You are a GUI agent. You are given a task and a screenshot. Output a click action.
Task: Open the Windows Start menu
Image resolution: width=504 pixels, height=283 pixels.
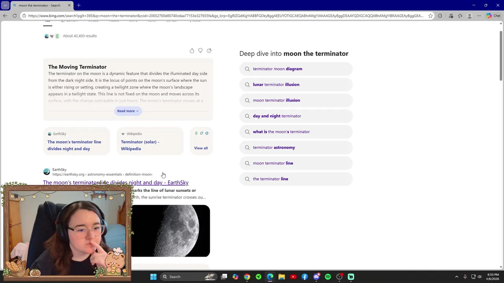pos(153,277)
